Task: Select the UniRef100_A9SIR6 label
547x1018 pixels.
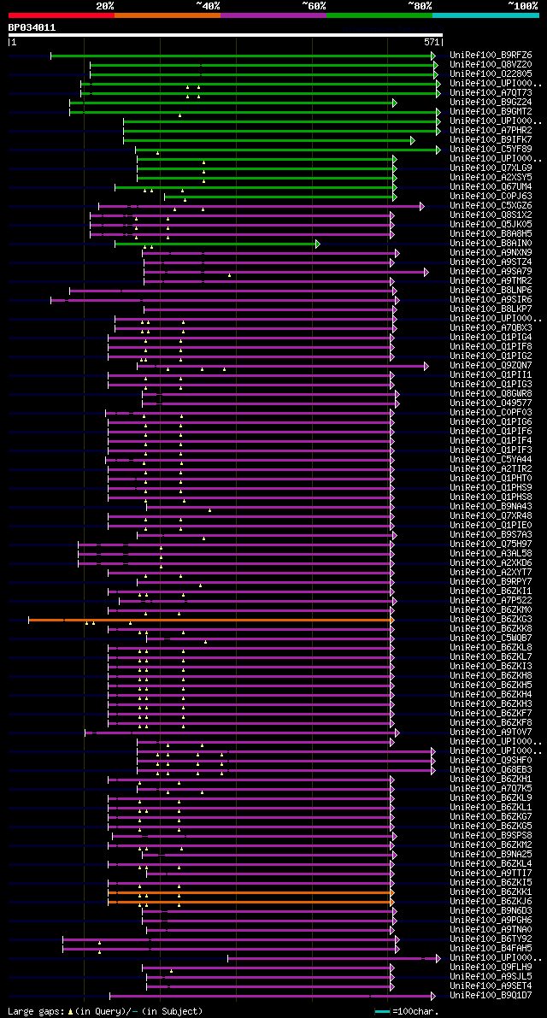Action: coord(491,300)
